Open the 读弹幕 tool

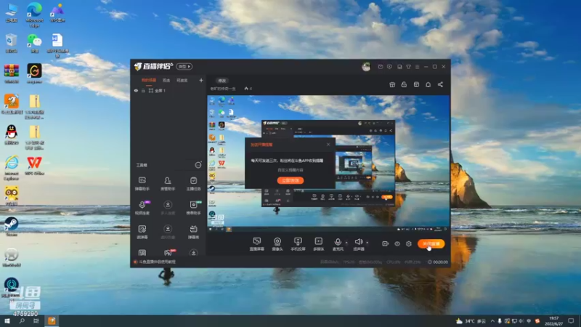(142, 232)
